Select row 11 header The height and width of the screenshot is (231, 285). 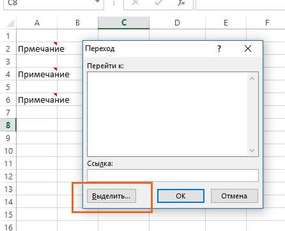pos(8,163)
